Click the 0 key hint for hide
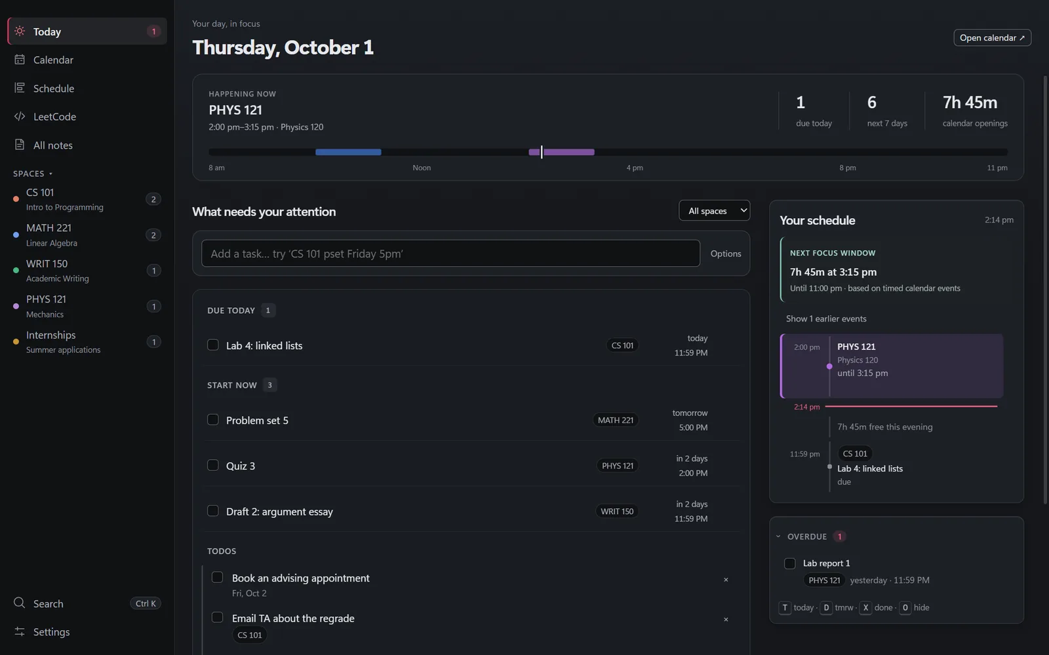 [905, 608]
